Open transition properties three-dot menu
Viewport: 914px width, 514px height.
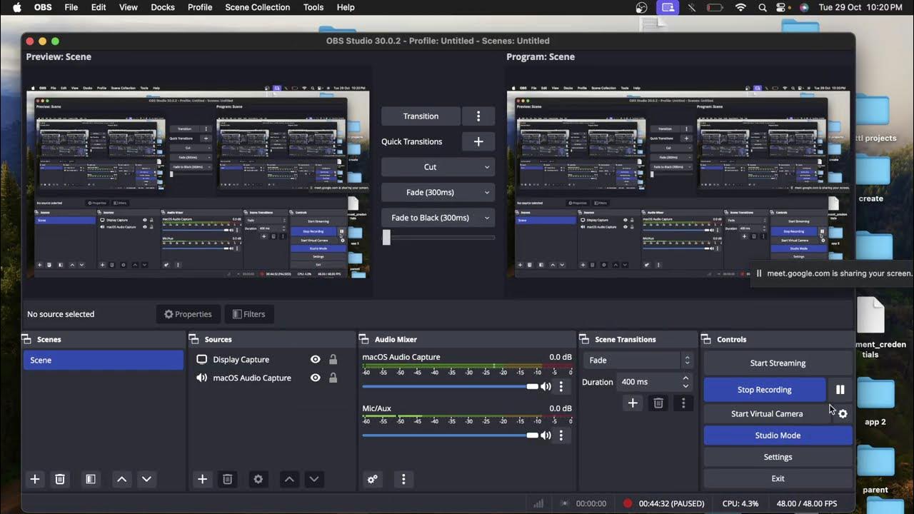683,403
